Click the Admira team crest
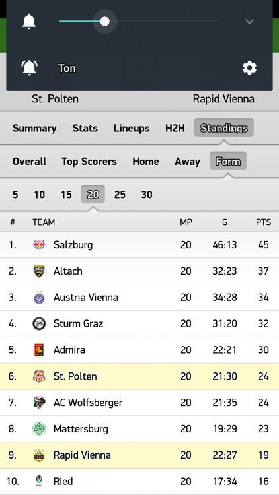This screenshot has height=495, width=279. 39,350
